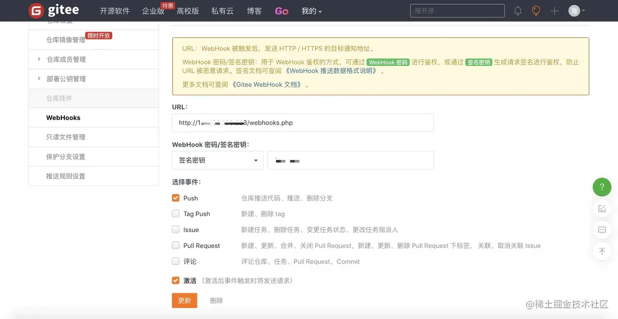Open 私有云 in top navigation
The height and width of the screenshot is (319, 618).
[222, 11]
